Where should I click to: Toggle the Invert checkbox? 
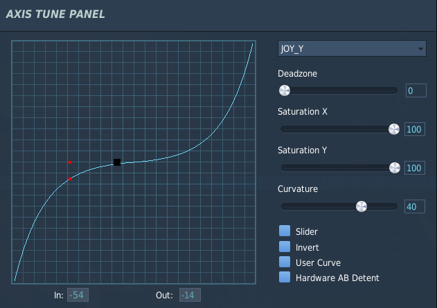point(285,247)
